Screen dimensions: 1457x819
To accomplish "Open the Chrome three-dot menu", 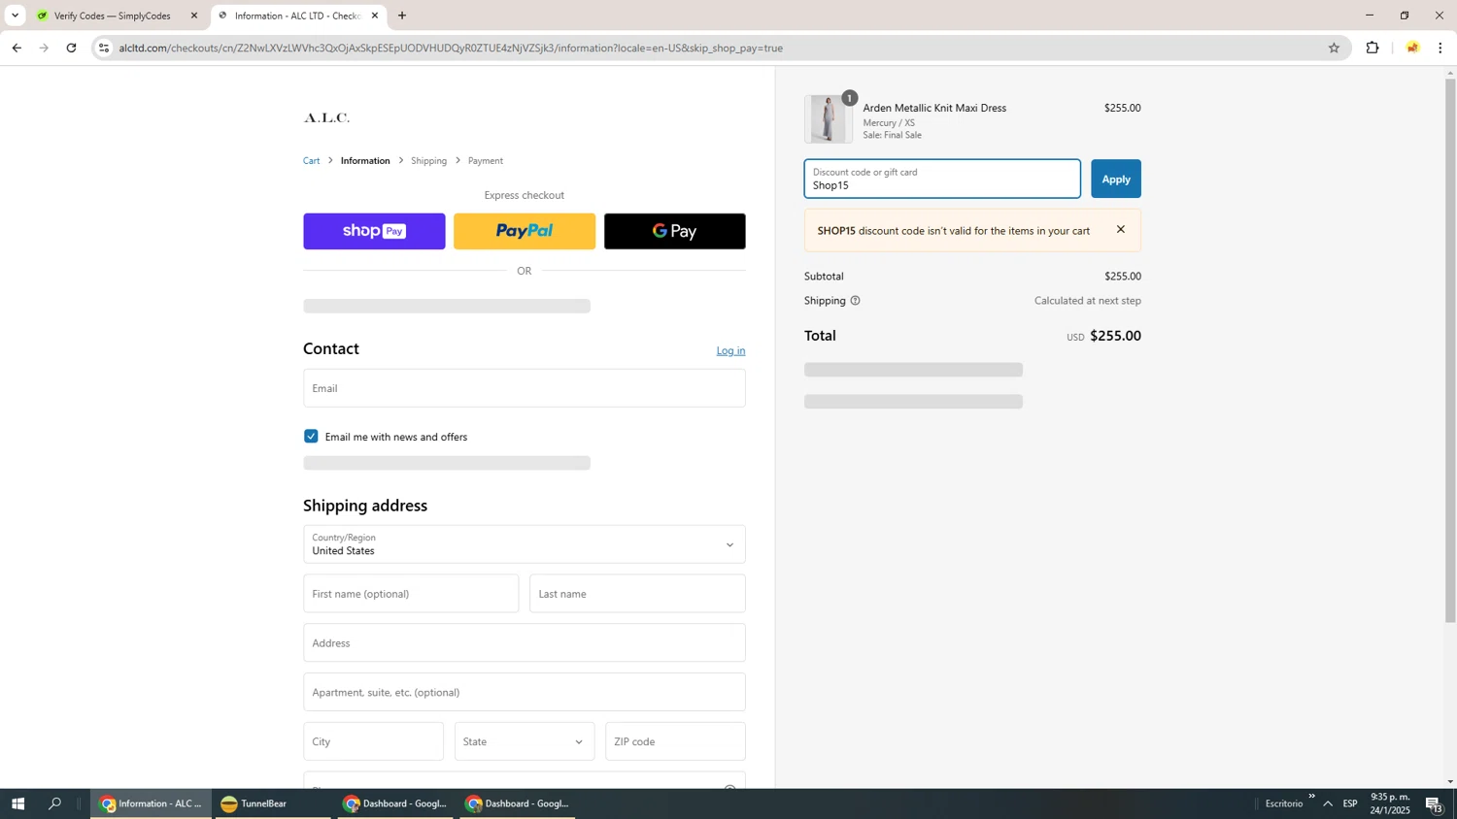I will click(1440, 48).
